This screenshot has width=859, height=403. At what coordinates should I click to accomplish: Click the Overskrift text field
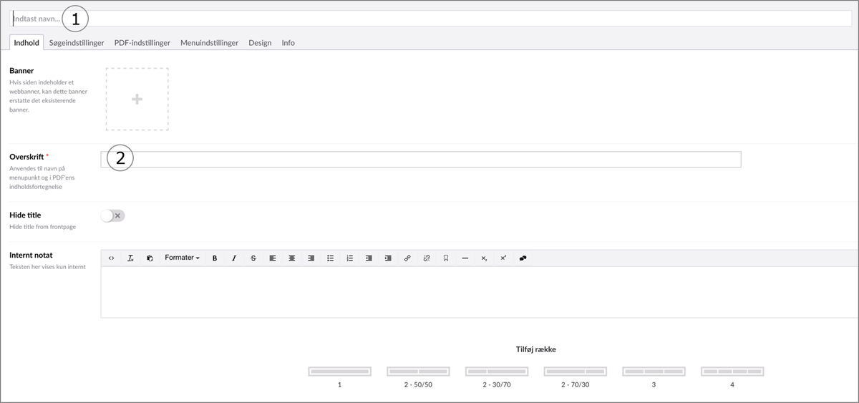click(429, 160)
